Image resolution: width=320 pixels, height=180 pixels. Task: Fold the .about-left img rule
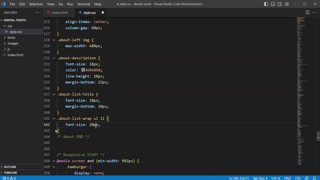[53, 40]
